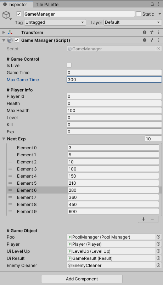Expand the Transform component

pyautogui.click(x=4, y=32)
